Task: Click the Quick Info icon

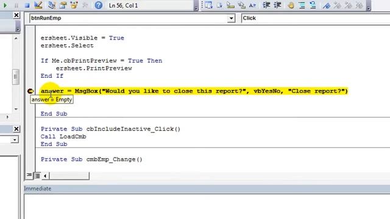Action: click(x=230, y=5)
